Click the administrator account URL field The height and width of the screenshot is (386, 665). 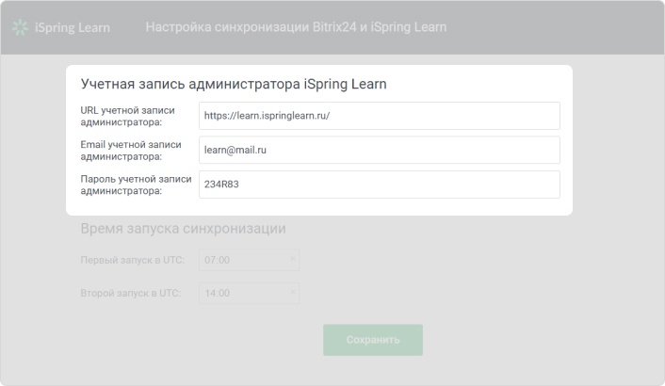380,116
